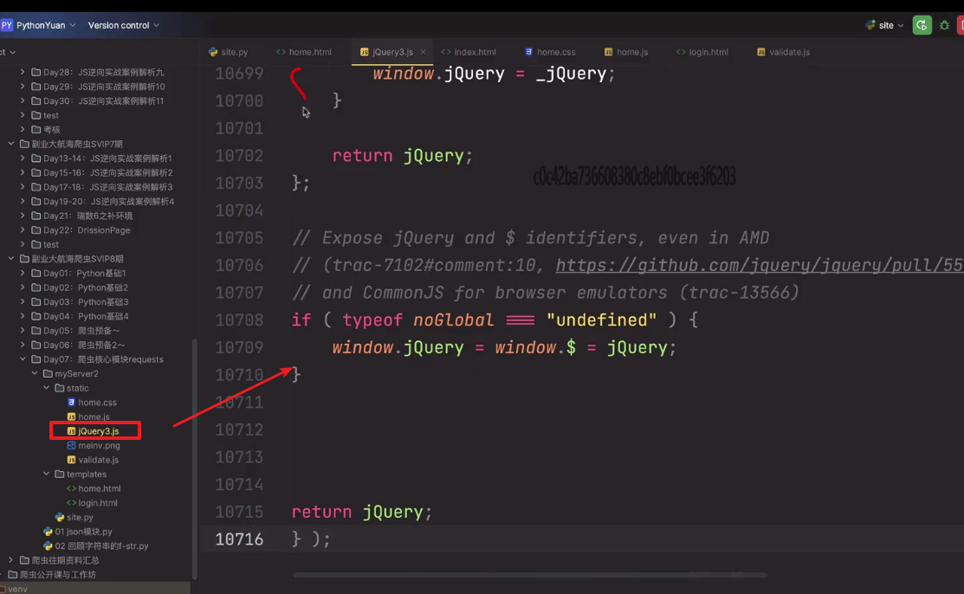Image resolution: width=964 pixels, height=594 pixels.
Task: Collapse the 副业大航海爬虫SVIP7期 folder
Action: 11,144
